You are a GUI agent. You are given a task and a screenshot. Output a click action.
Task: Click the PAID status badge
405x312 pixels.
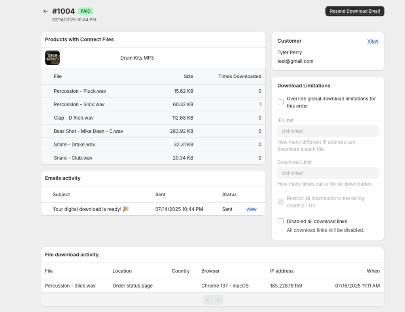[85, 11]
